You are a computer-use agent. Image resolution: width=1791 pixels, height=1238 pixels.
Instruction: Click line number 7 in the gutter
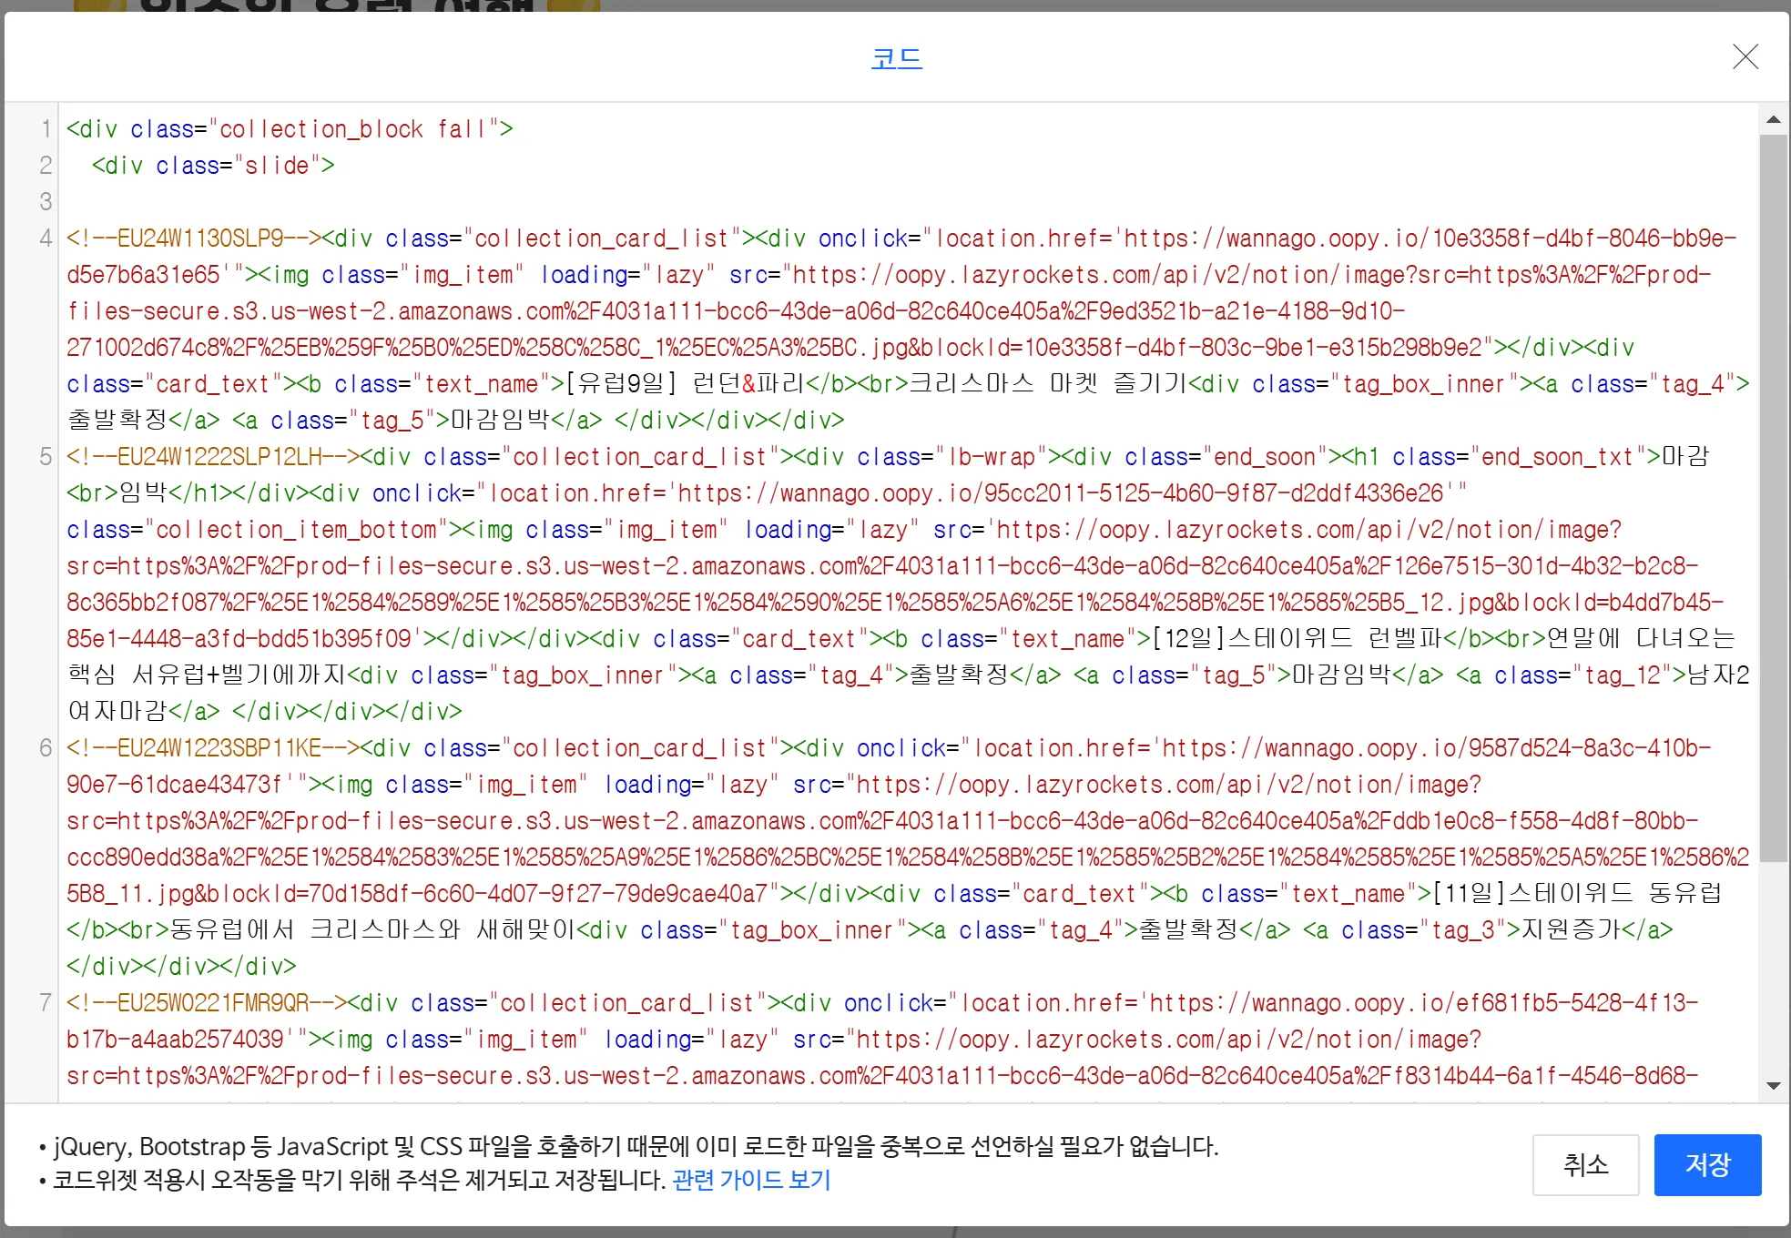(x=46, y=1003)
